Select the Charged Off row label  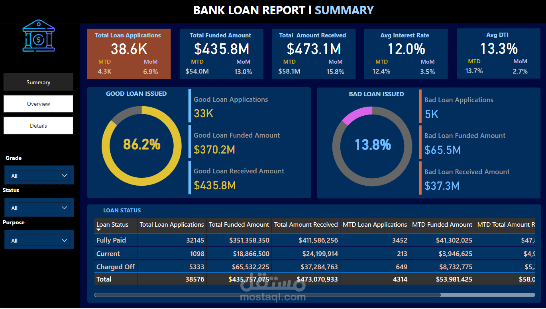click(116, 267)
